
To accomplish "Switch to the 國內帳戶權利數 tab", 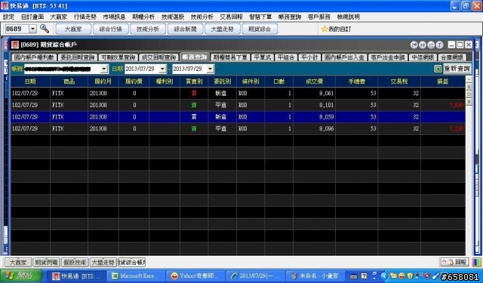I will [x=35, y=57].
